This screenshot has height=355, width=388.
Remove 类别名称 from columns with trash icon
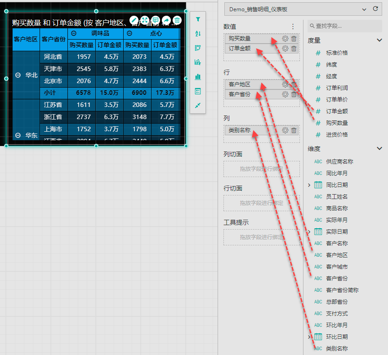click(x=294, y=130)
